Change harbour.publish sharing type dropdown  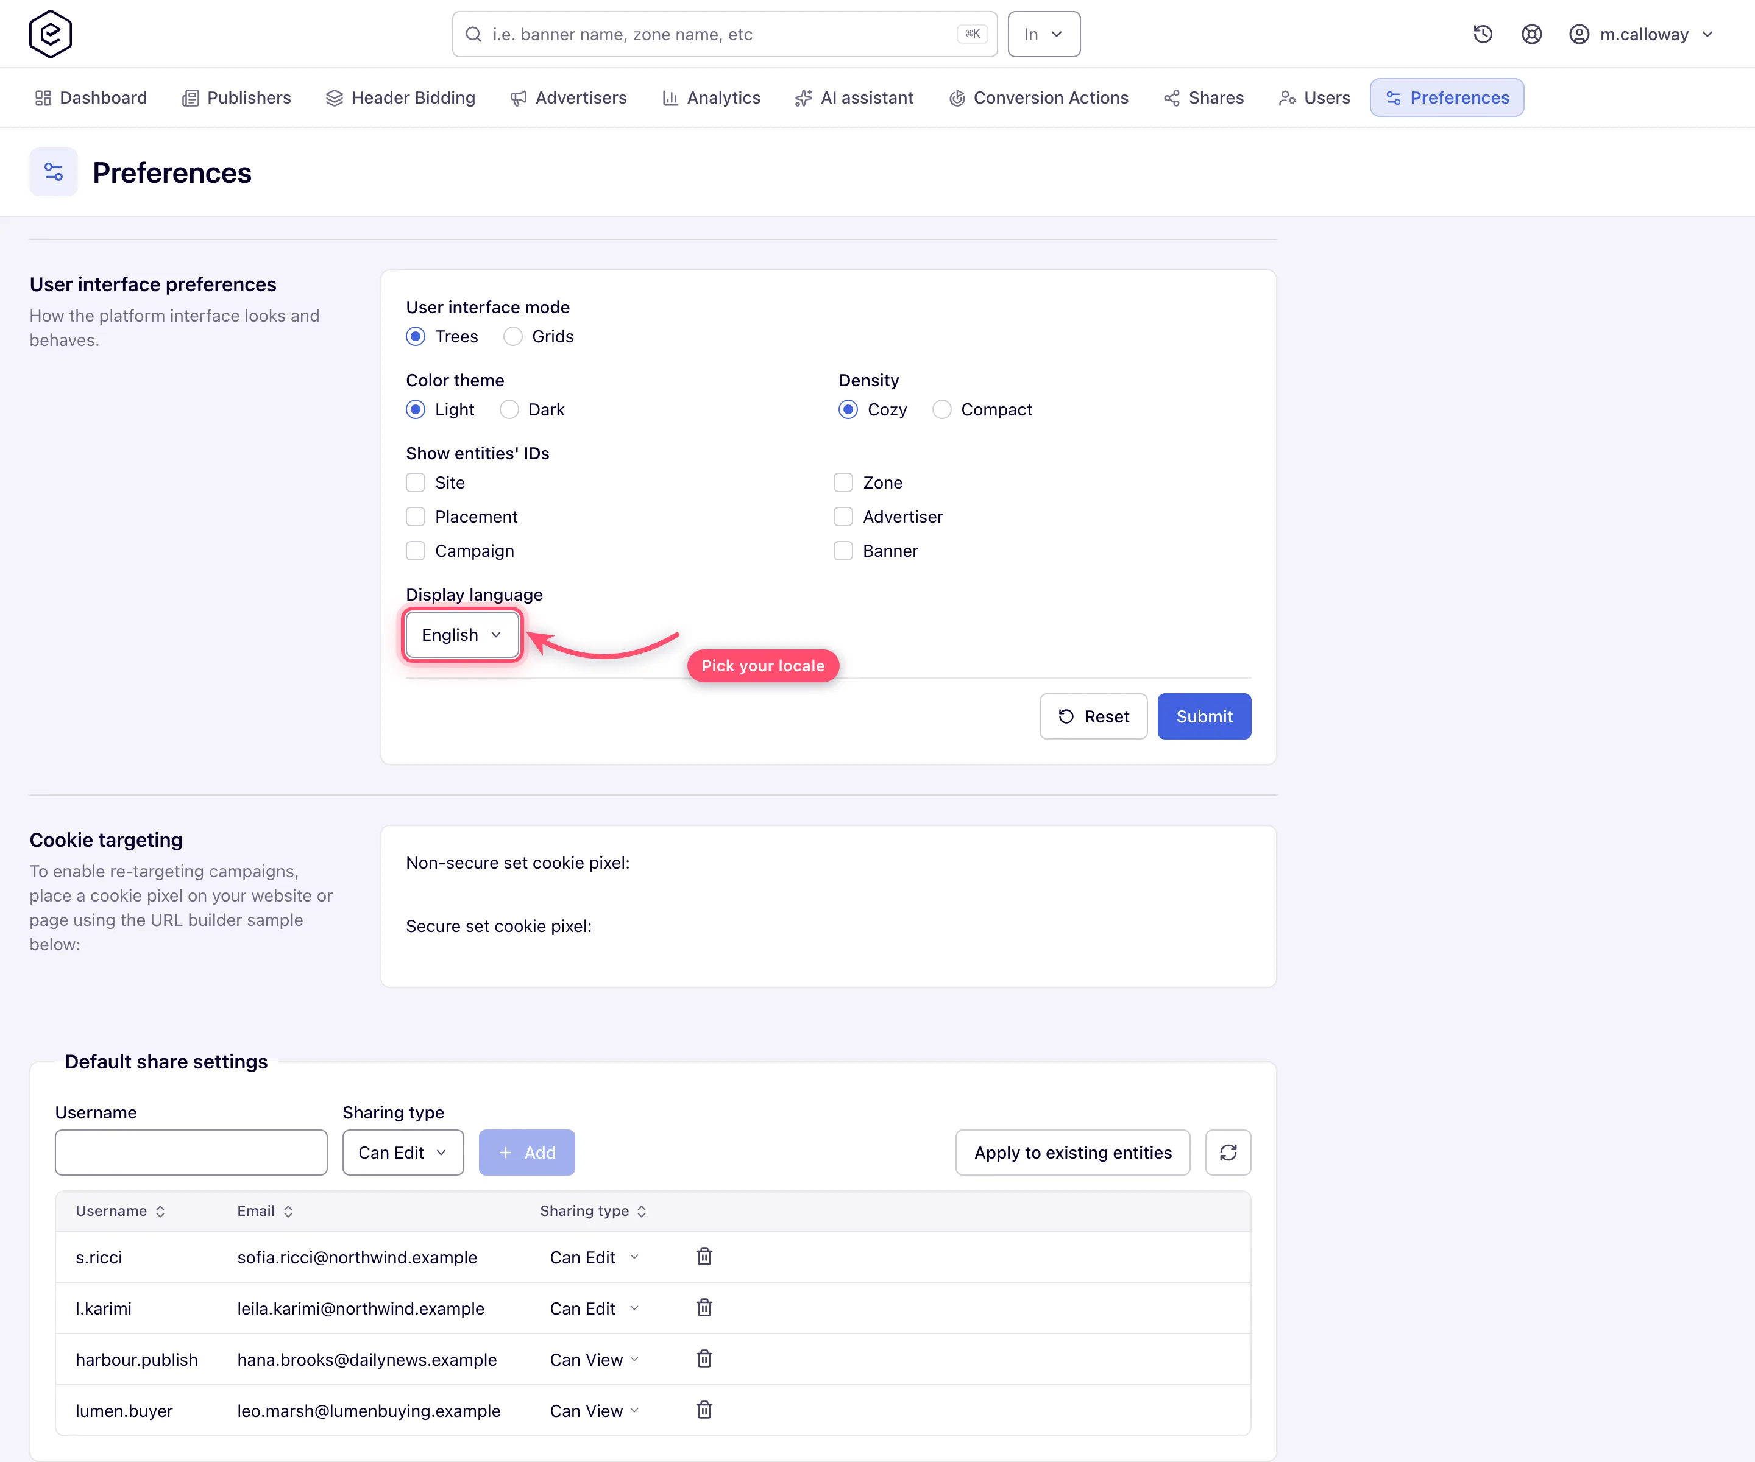click(x=594, y=1359)
